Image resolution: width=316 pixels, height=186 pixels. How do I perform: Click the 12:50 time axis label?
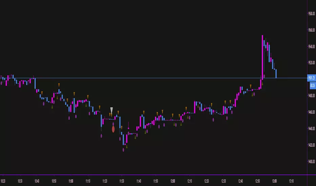click(258, 181)
